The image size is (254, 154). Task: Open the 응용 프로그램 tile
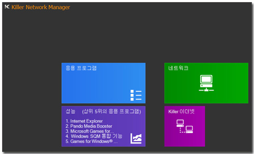click(x=104, y=83)
